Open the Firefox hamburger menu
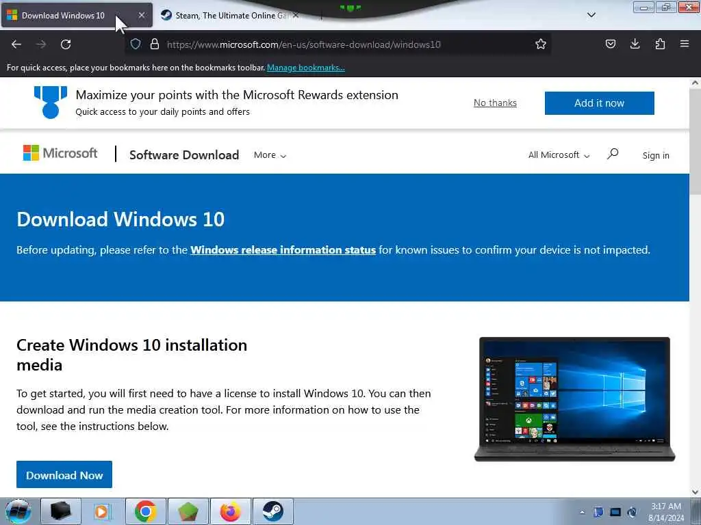Image resolution: width=701 pixels, height=525 pixels. 685,44
